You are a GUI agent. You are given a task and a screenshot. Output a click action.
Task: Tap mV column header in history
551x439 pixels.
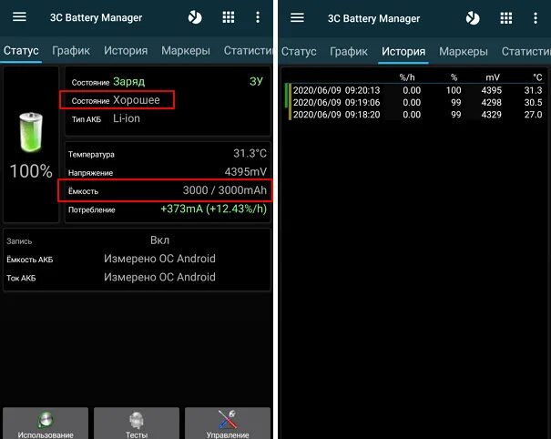(x=493, y=77)
